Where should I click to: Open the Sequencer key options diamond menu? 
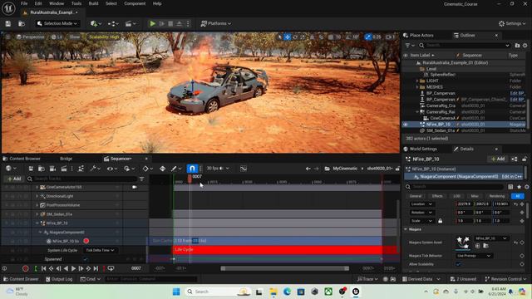147,169
